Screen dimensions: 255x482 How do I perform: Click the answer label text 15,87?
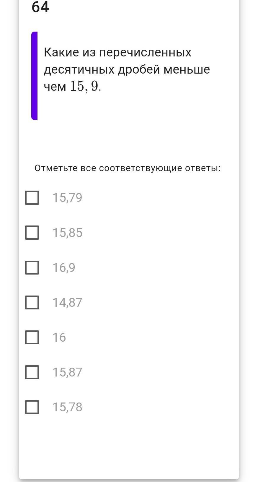[67, 372]
